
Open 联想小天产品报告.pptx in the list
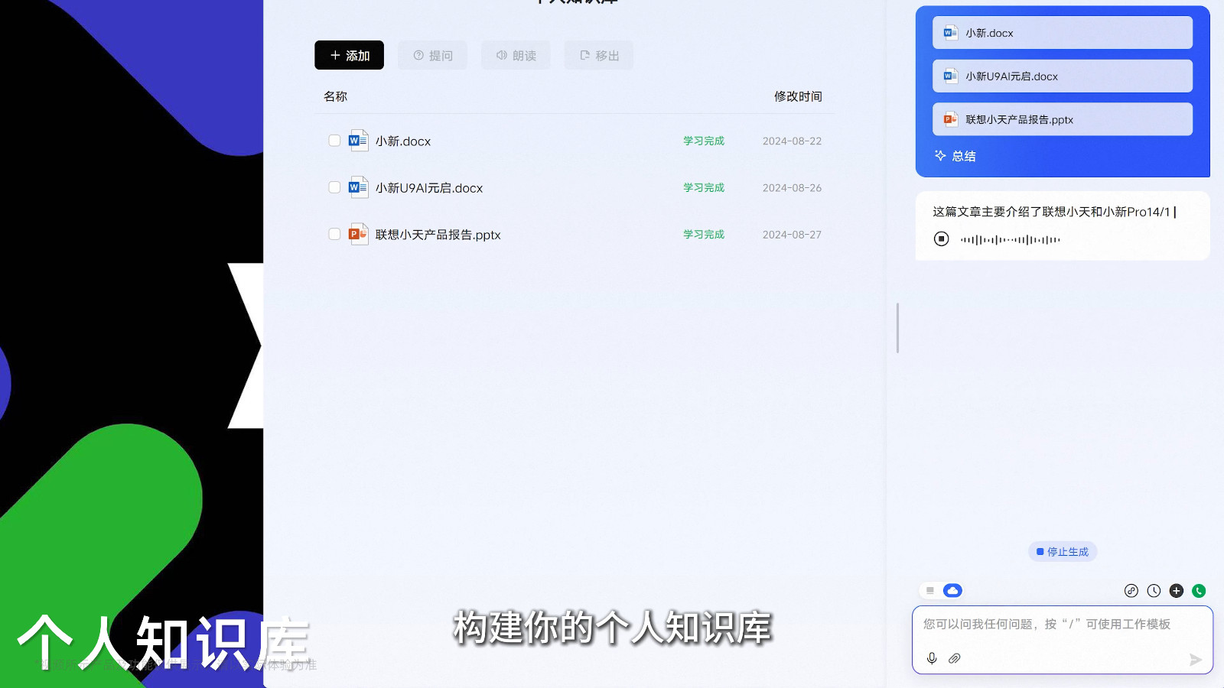point(438,235)
